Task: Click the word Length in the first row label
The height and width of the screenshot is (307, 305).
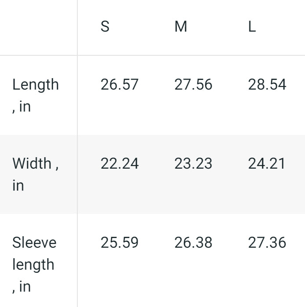Action: (36, 84)
